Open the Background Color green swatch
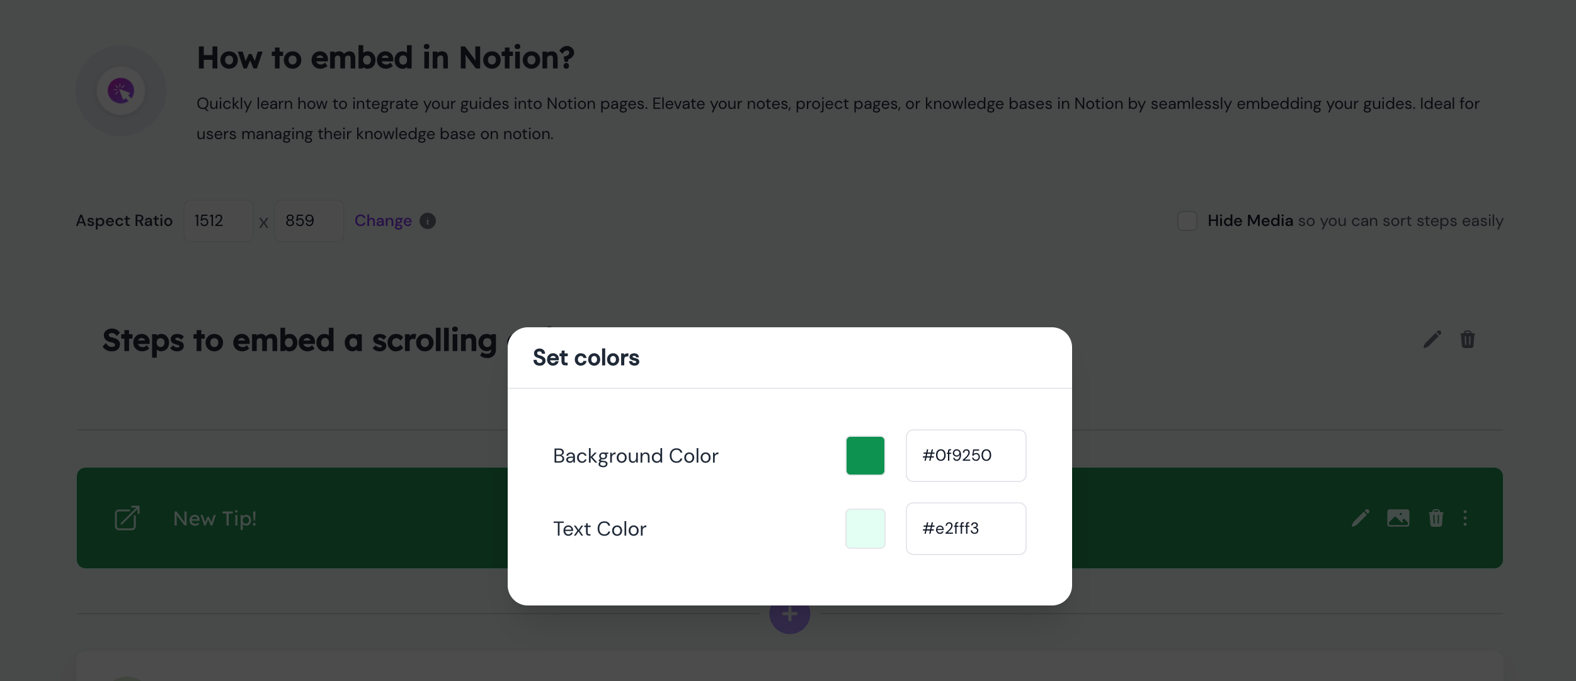The image size is (1576, 681). click(x=865, y=456)
